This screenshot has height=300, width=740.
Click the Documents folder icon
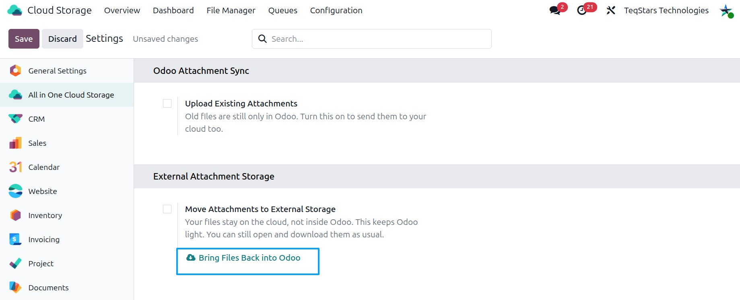pyautogui.click(x=15, y=288)
